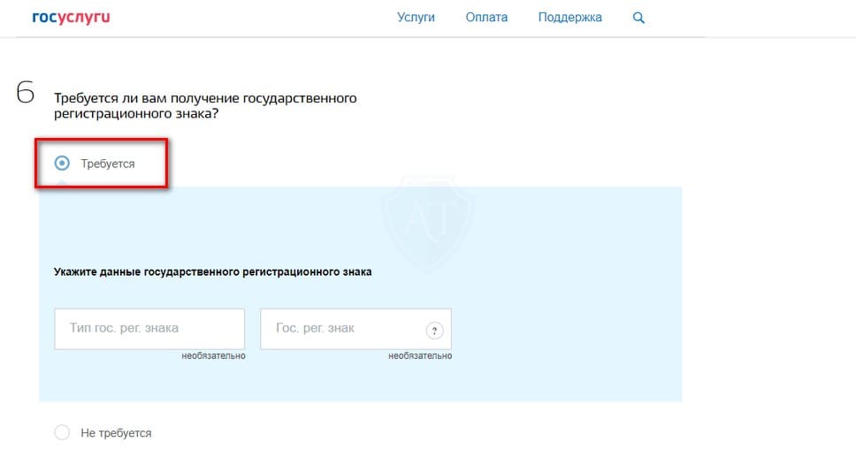
Task: Open the search magnifier icon
Action: pyautogui.click(x=639, y=18)
